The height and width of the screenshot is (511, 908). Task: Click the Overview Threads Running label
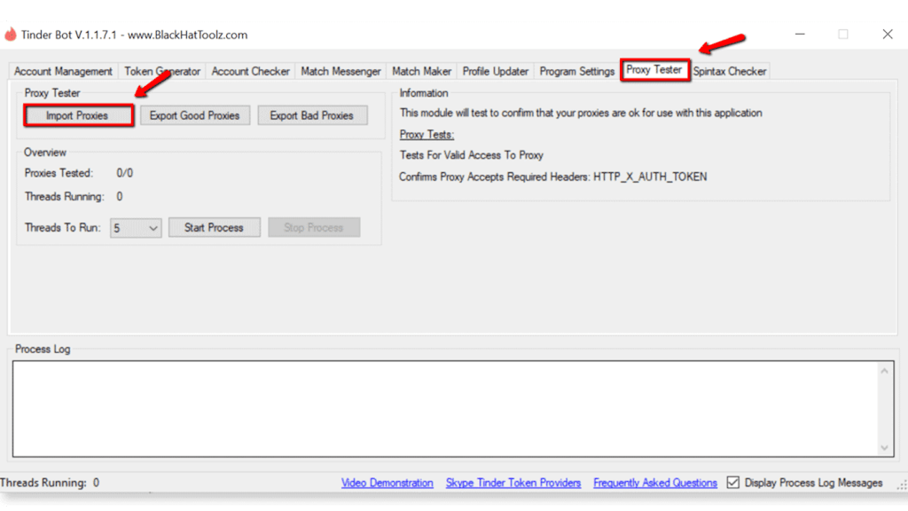(64, 196)
